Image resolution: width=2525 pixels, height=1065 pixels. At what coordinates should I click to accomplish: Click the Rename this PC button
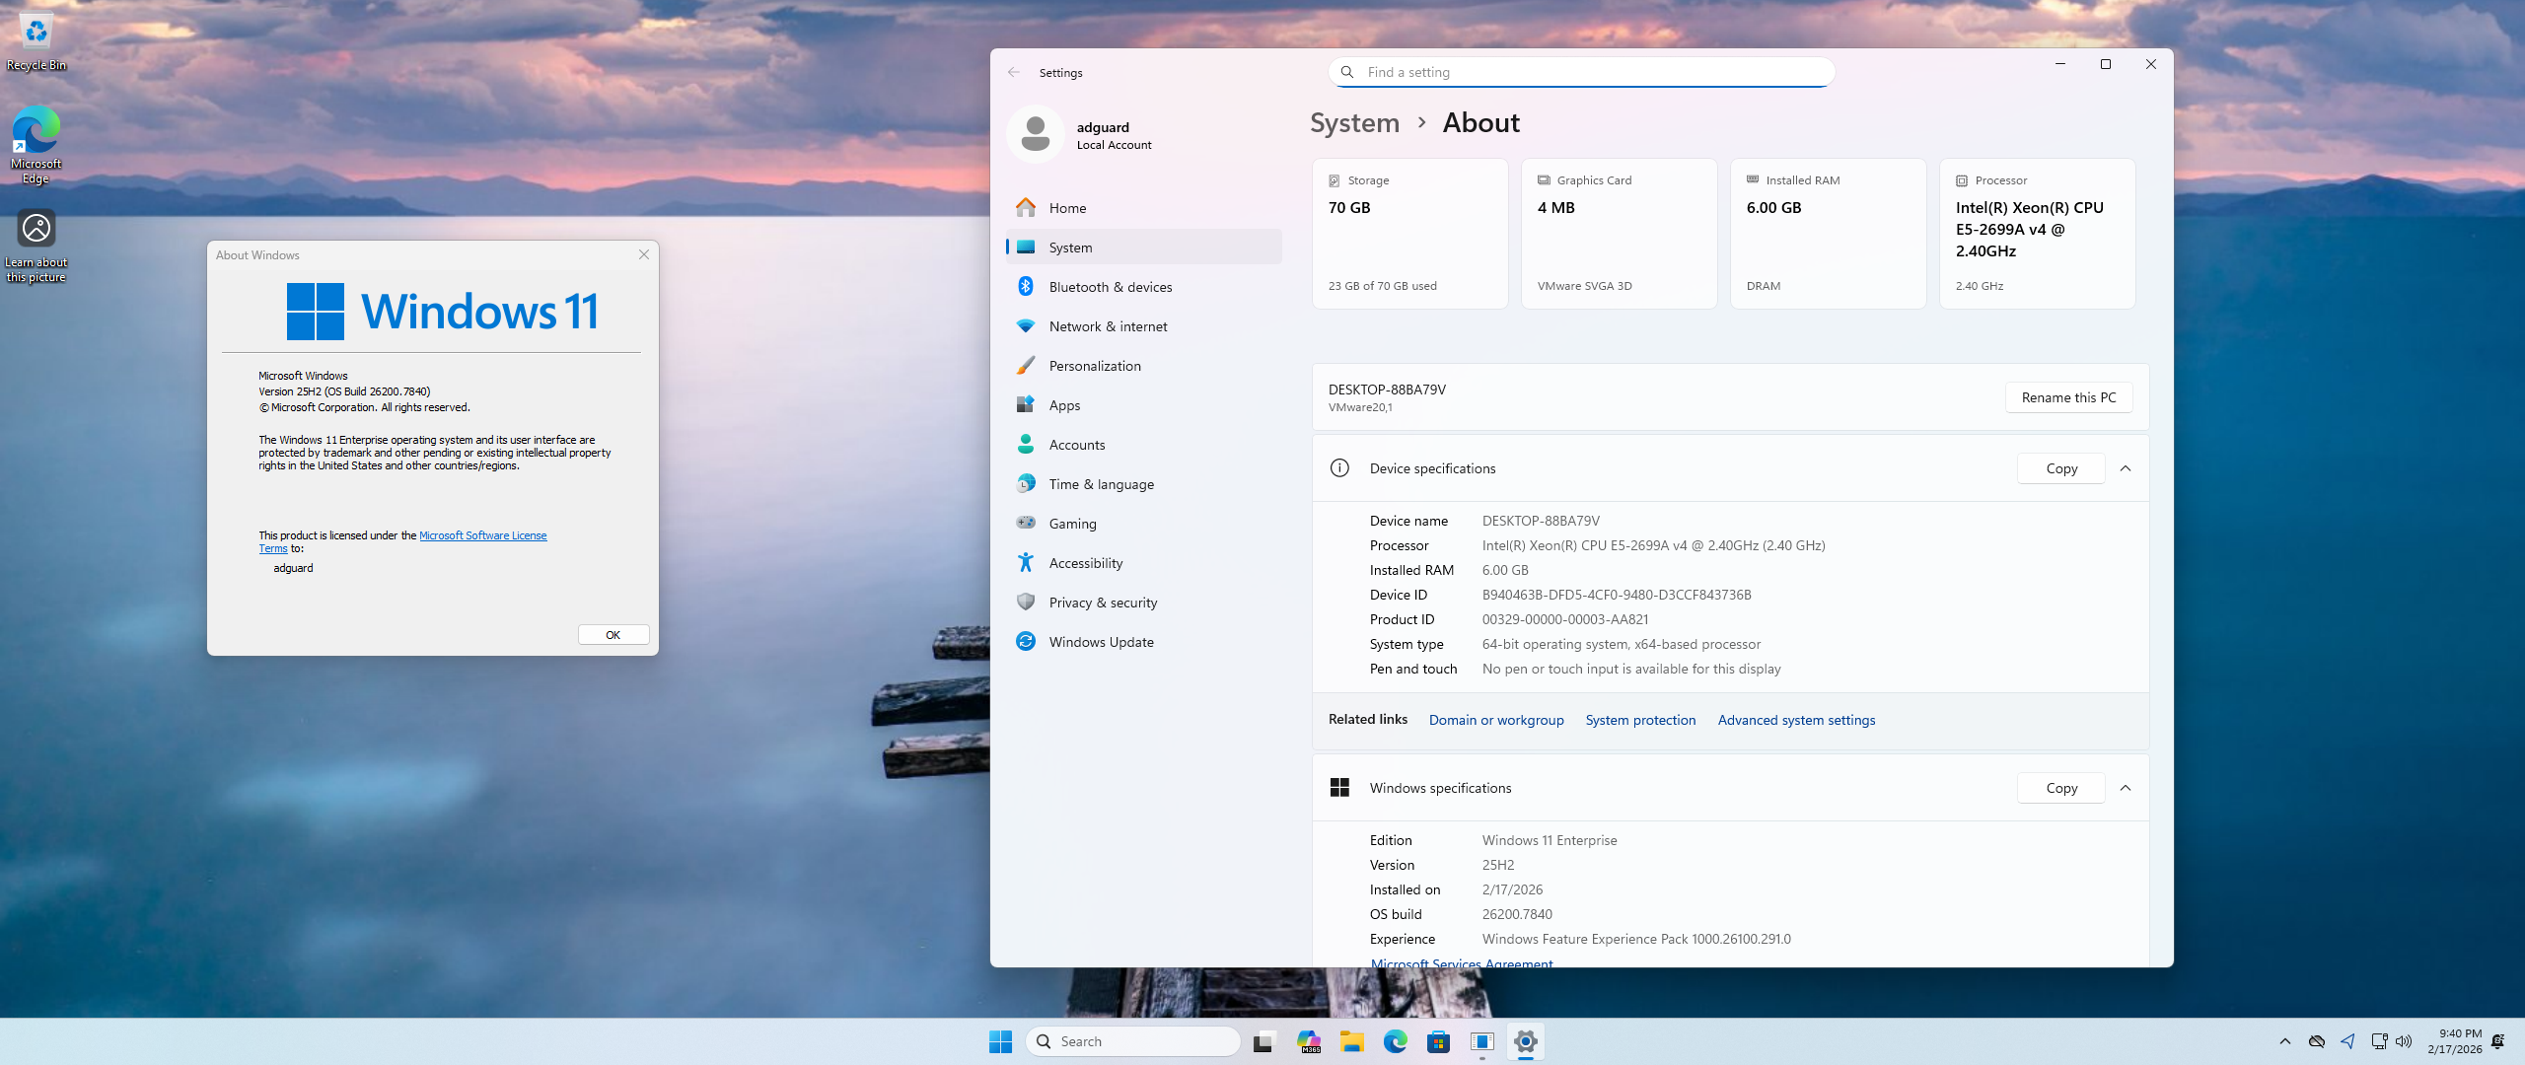[x=2068, y=397]
